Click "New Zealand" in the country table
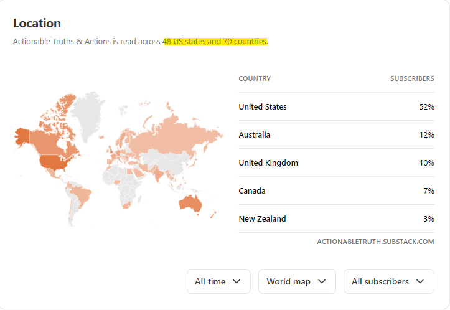Viewport: 450px width, 310px height. [x=262, y=219]
